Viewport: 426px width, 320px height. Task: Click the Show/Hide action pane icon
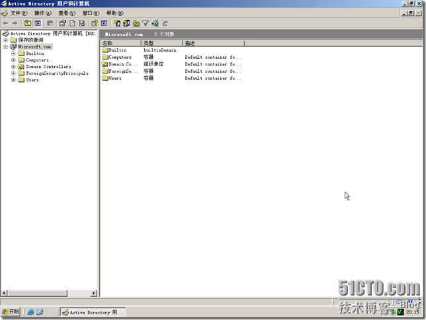[x=104, y=23]
